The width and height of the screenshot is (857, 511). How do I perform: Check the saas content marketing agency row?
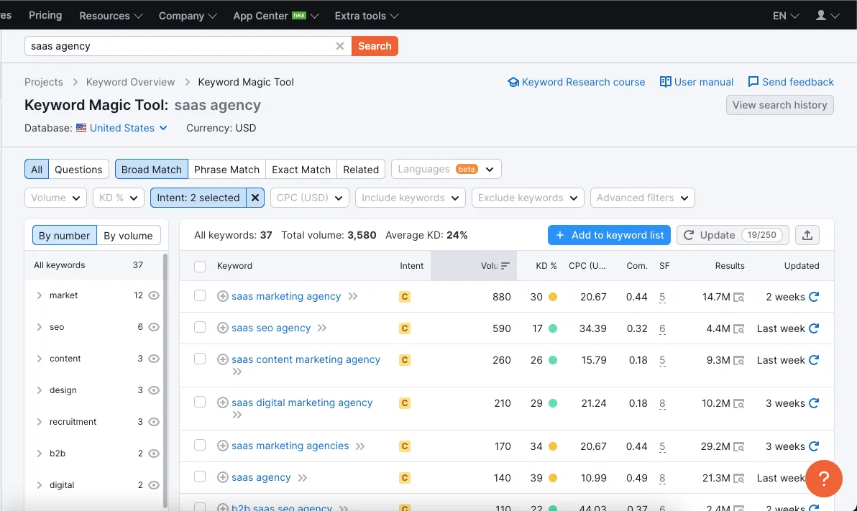(x=200, y=359)
